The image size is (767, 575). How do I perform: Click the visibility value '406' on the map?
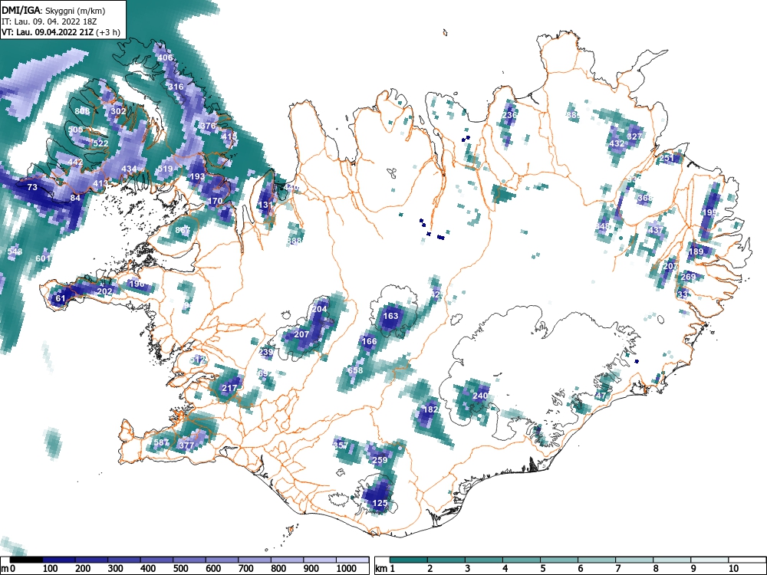pyautogui.click(x=165, y=58)
